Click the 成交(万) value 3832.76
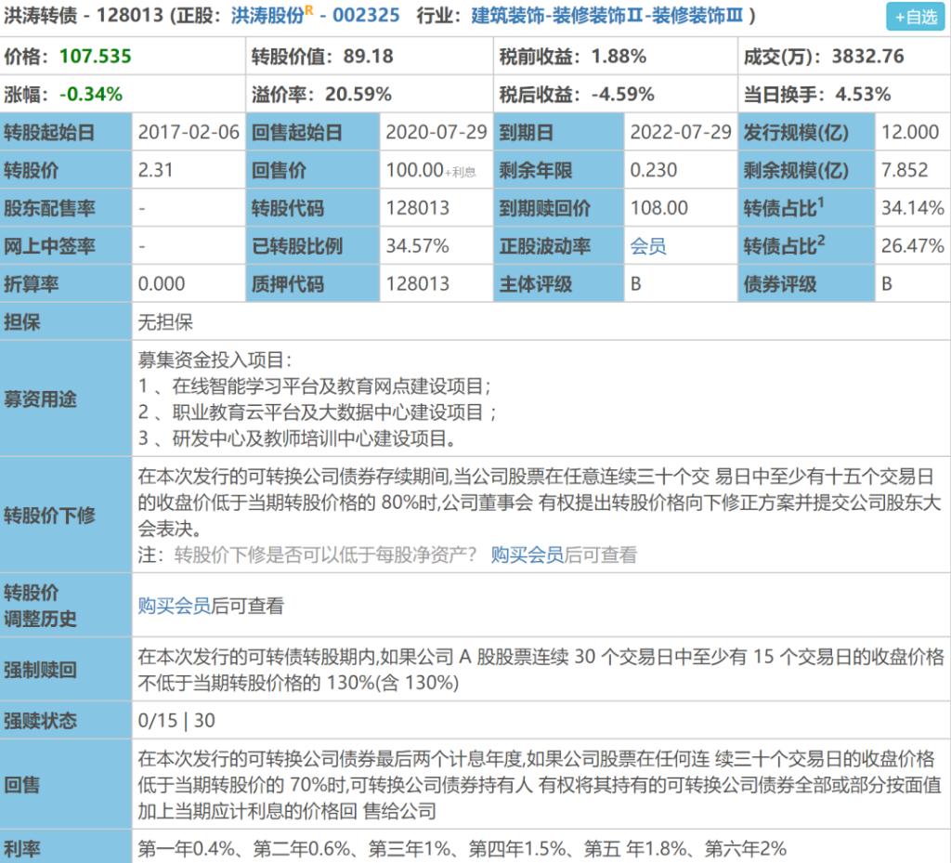 pos(867,56)
